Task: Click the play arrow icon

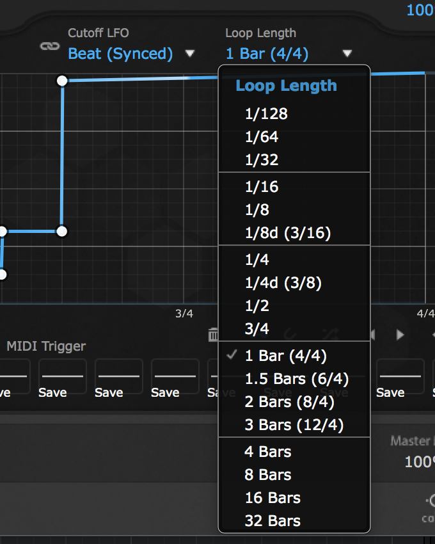Action: [x=400, y=335]
